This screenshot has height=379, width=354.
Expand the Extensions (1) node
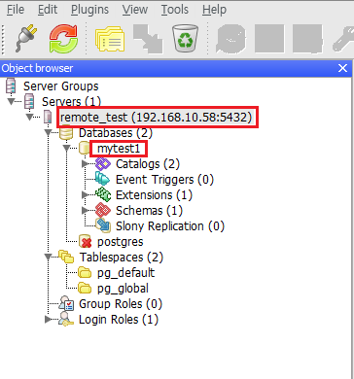coord(85,195)
